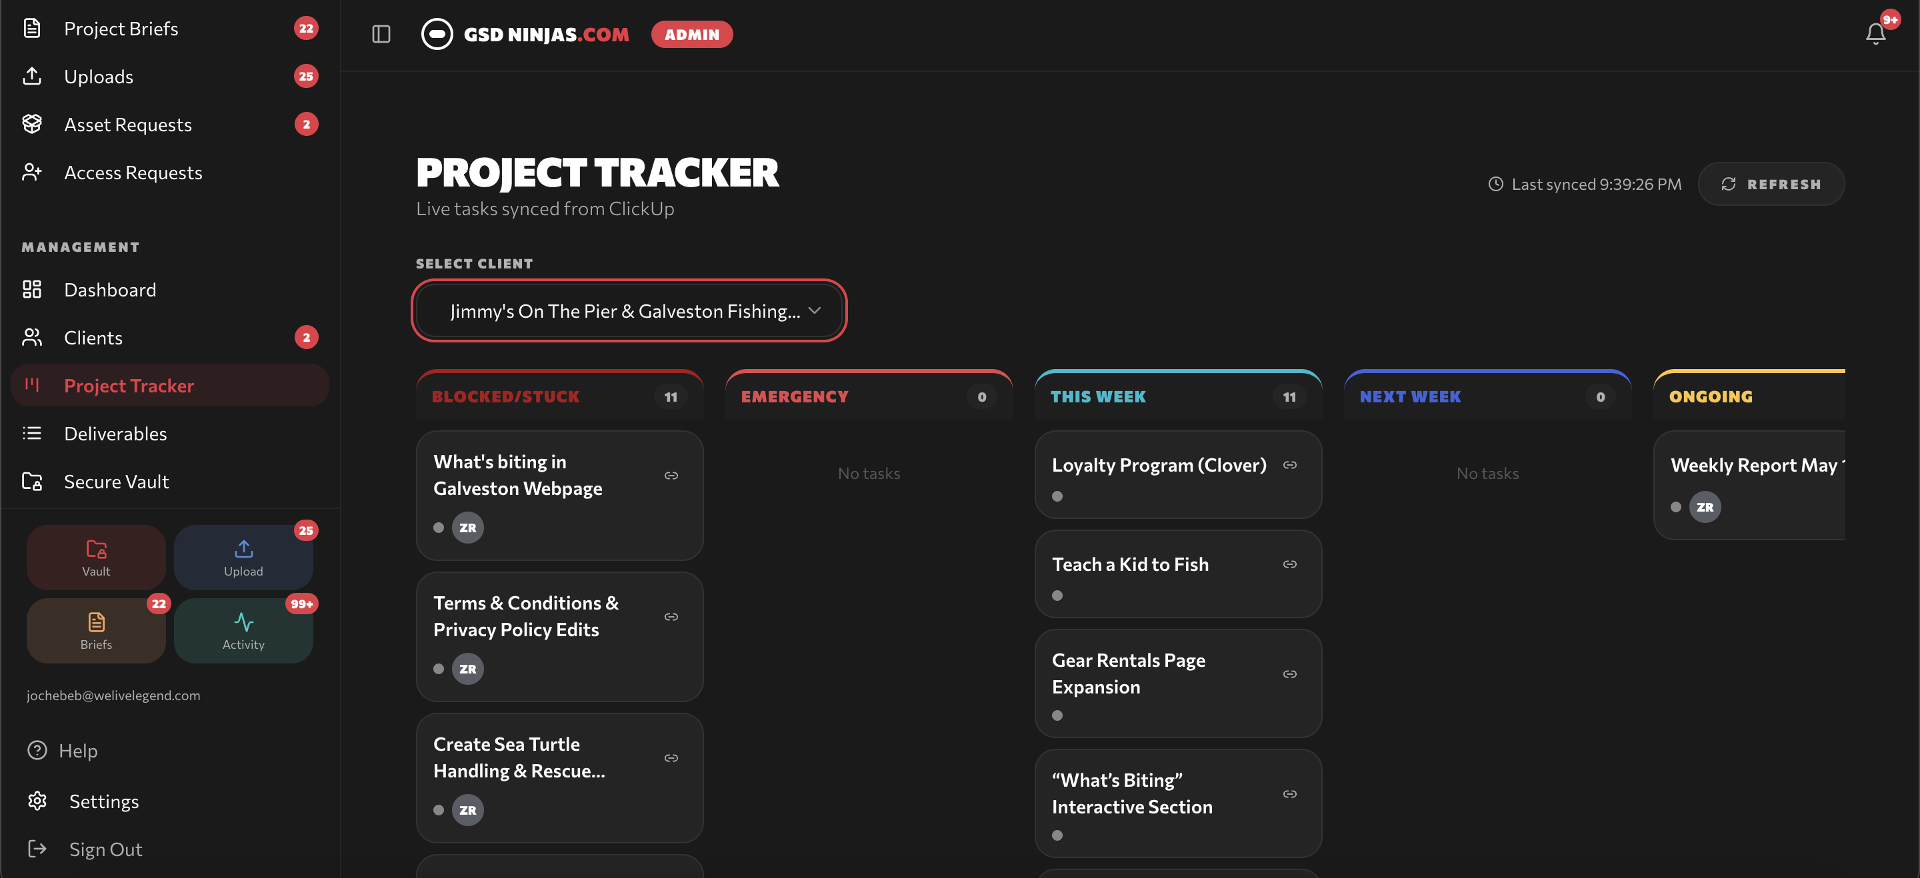This screenshot has height=878, width=1920.
Task: Click the Dashboard grid icon
Action: coord(32,289)
